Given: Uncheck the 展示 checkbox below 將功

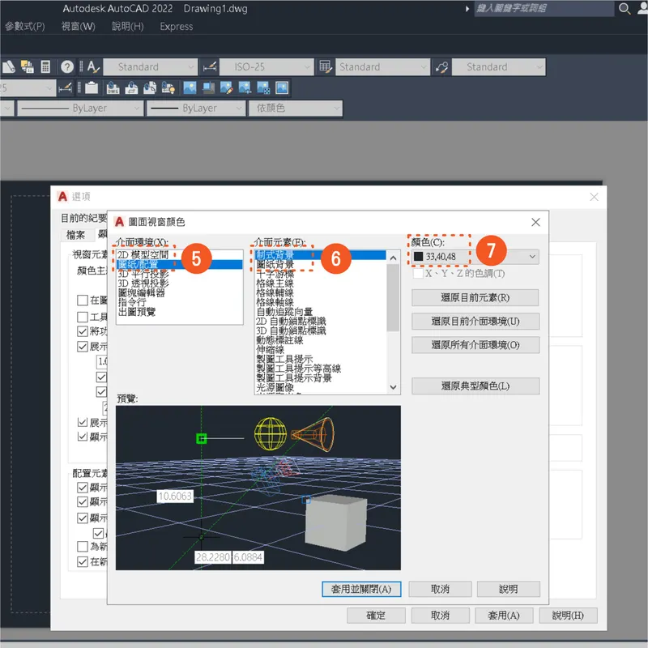Looking at the screenshot, I should (x=83, y=347).
